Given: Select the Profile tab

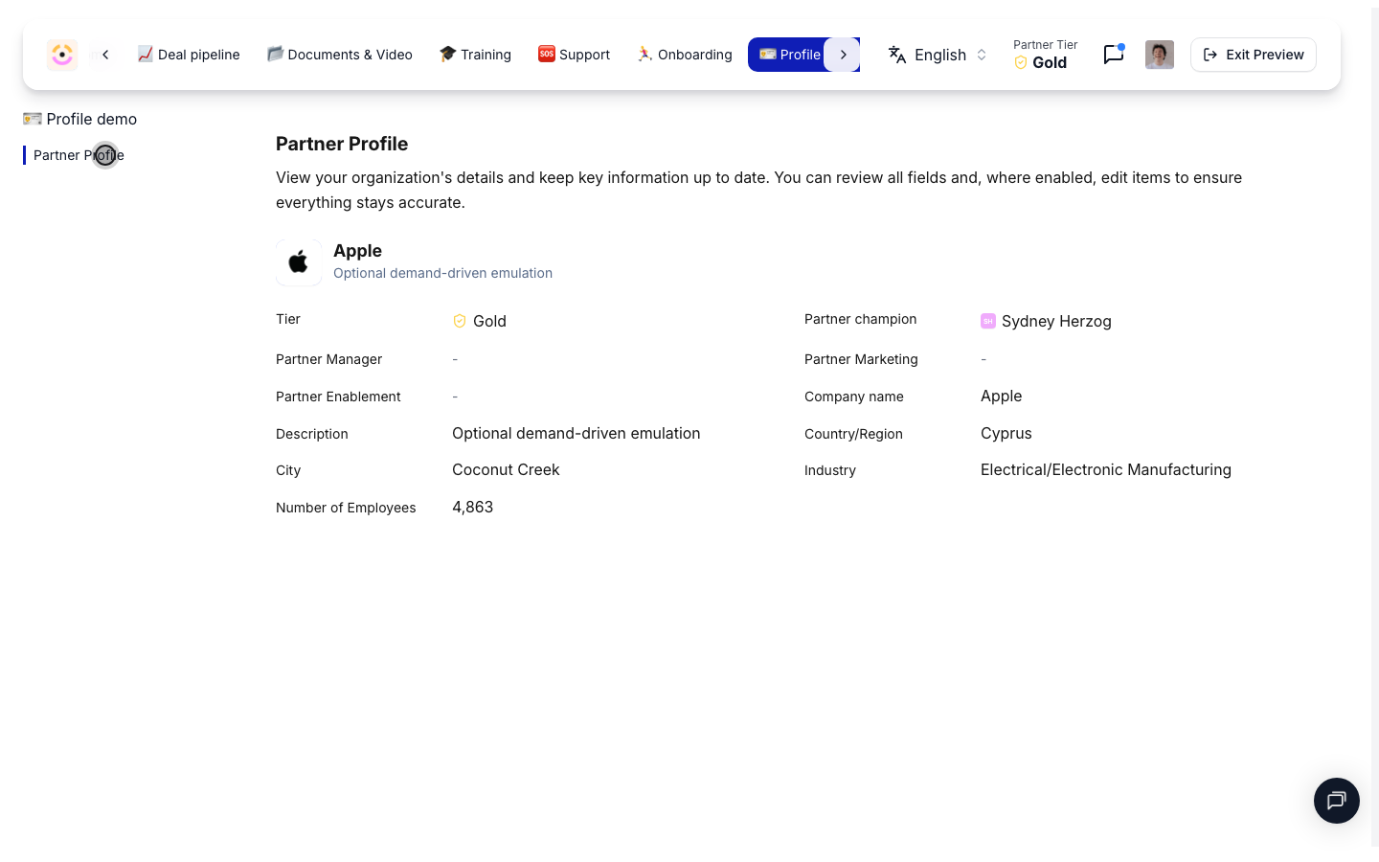Looking at the screenshot, I should (791, 55).
